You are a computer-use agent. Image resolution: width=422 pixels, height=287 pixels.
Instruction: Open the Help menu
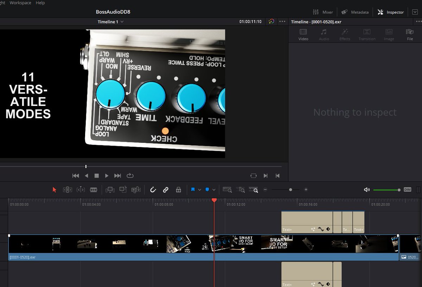coord(40,3)
